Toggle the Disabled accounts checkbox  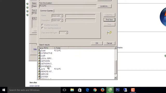click(43, 25)
